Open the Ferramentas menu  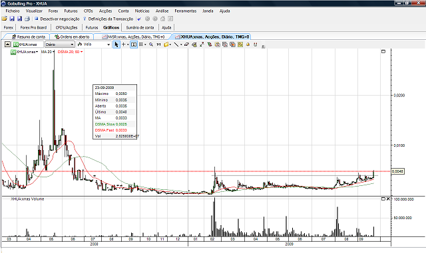click(185, 11)
